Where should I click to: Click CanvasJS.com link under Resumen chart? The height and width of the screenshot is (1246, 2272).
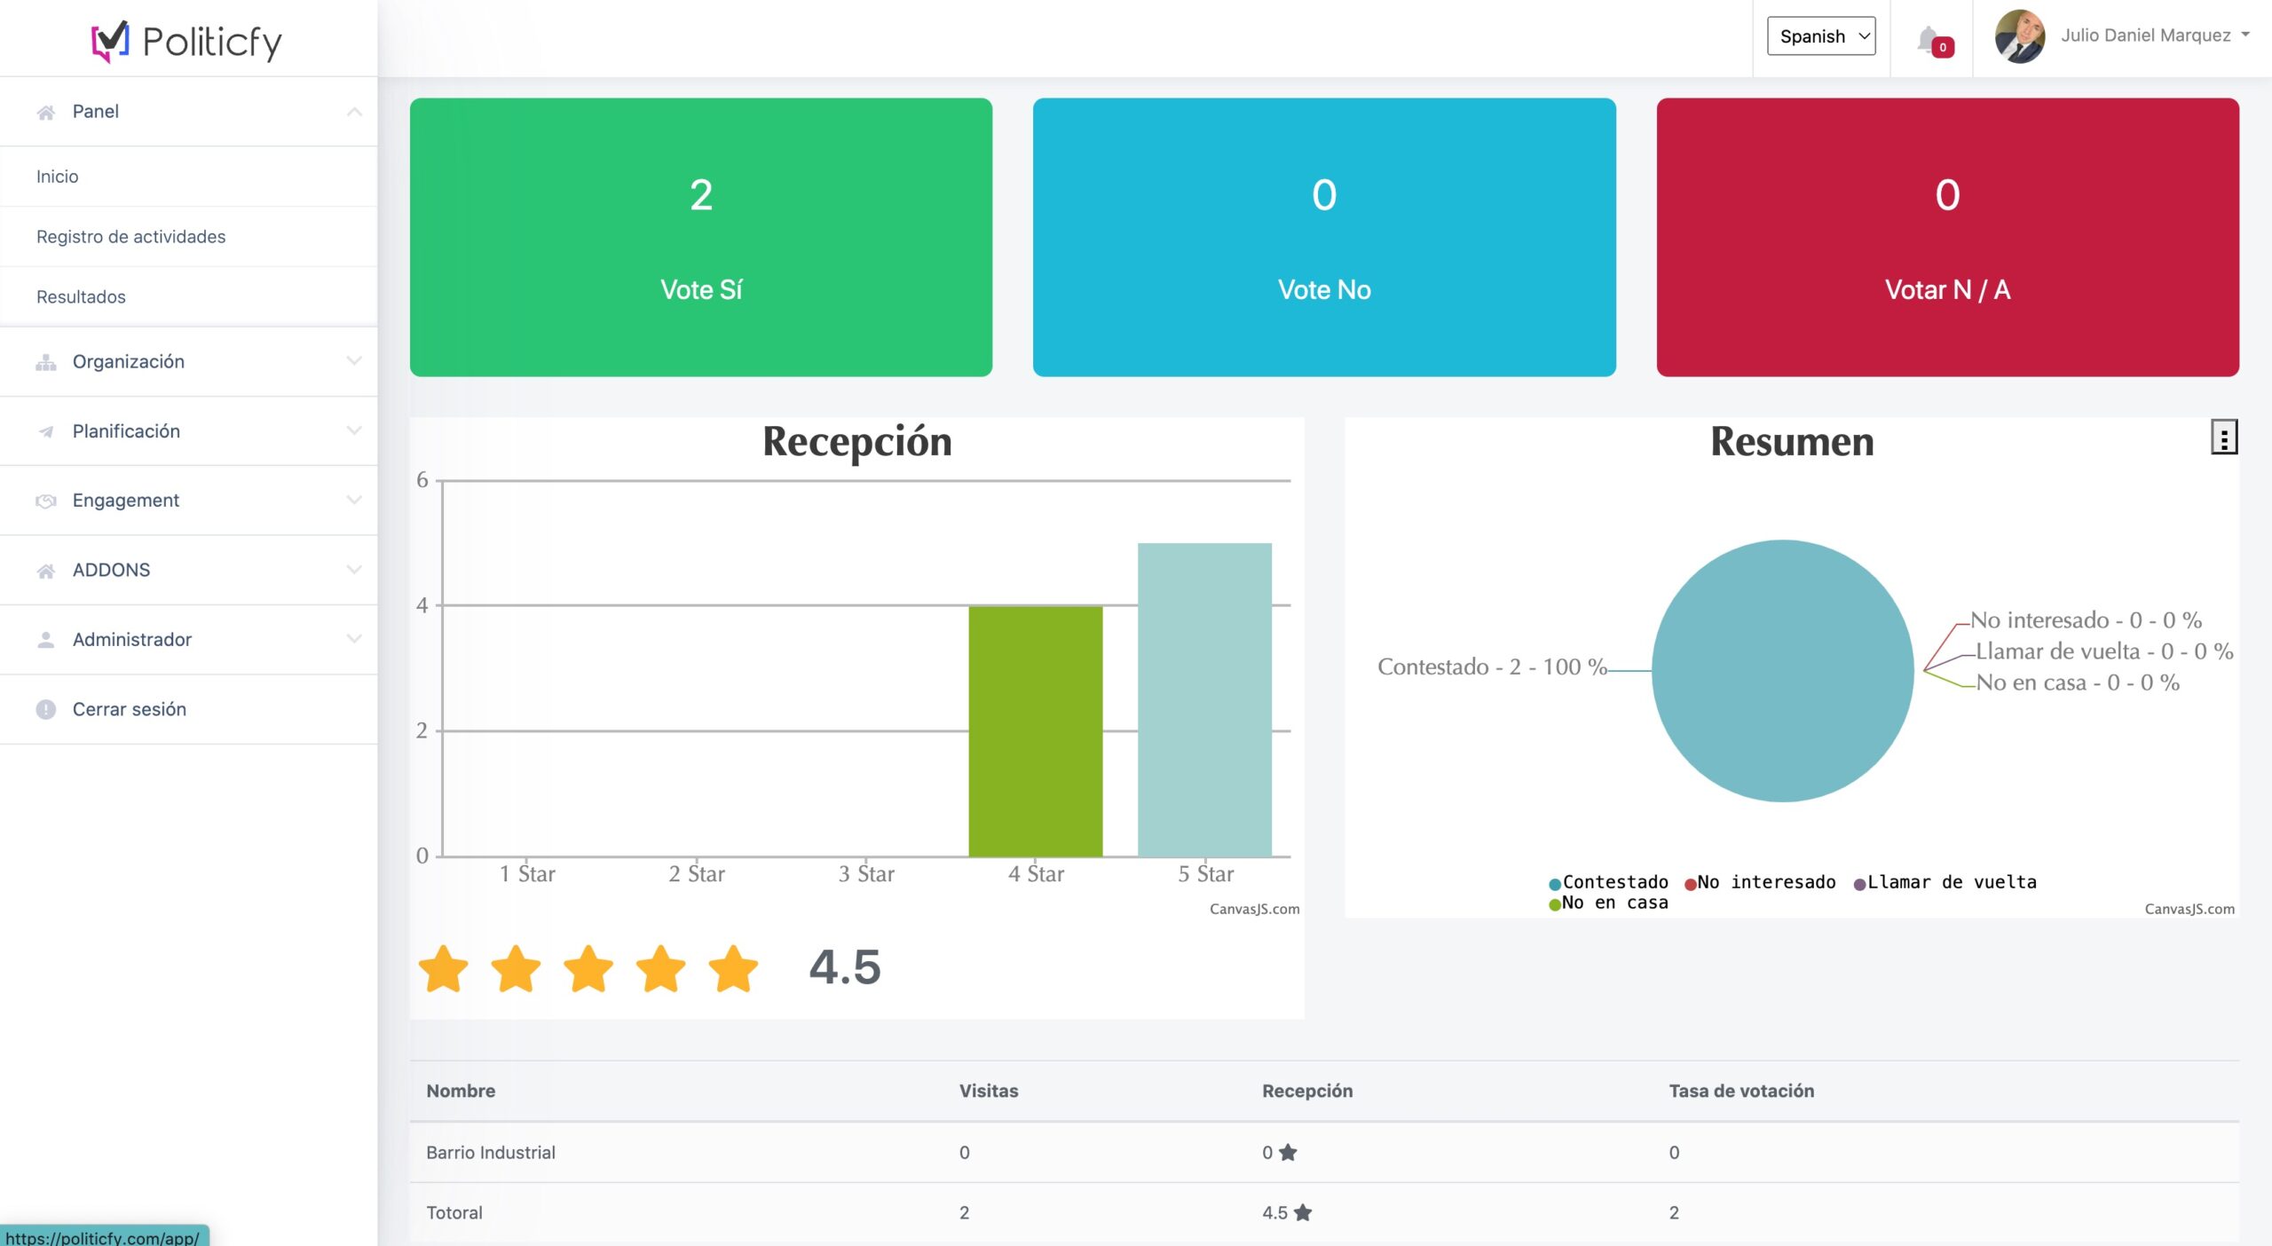tap(2189, 909)
